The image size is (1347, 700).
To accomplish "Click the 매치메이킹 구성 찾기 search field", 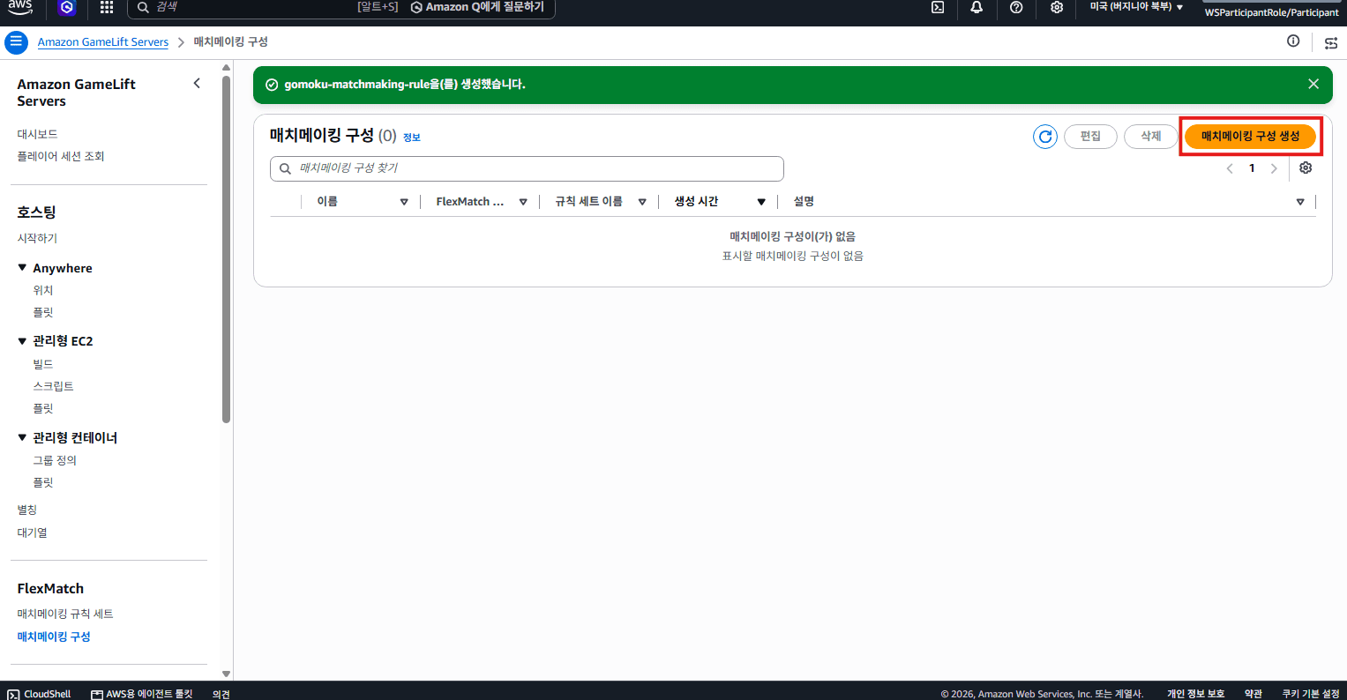I will (527, 168).
